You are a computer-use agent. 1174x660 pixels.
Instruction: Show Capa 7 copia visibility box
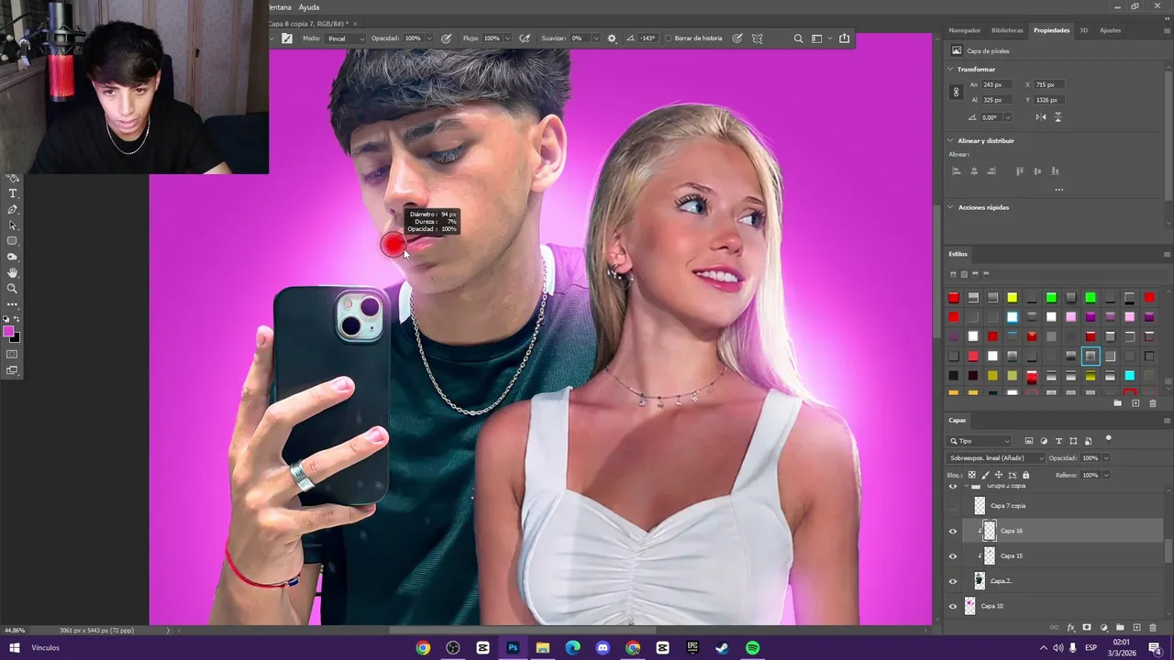pos(953,505)
